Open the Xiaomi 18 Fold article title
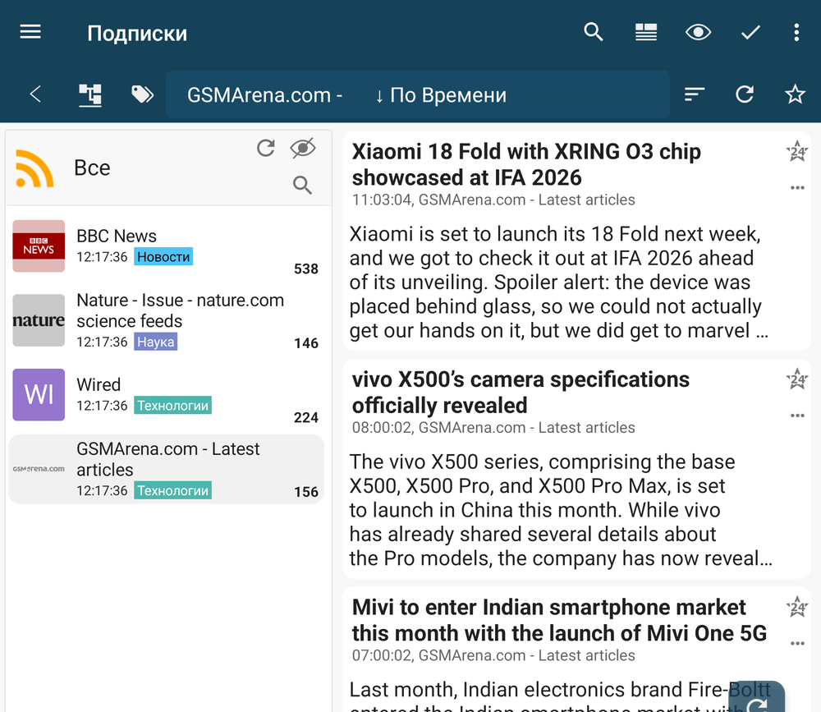Screen dimensions: 821x712 [x=526, y=164]
